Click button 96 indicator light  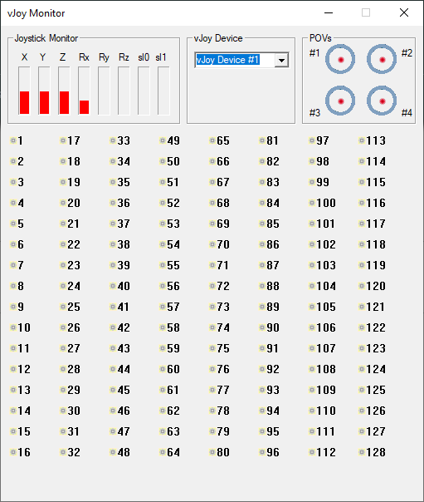tap(262, 452)
